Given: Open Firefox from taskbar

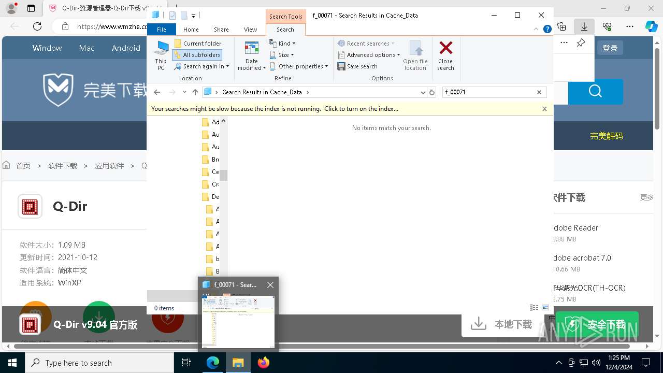Looking at the screenshot, I should [264, 363].
